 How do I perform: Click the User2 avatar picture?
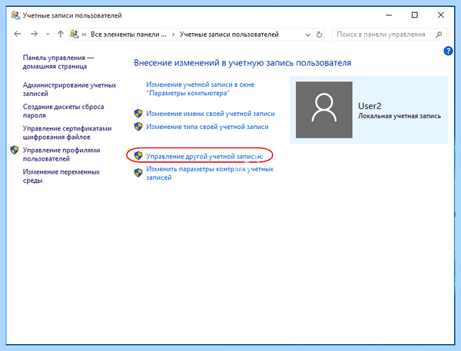pos(324,110)
